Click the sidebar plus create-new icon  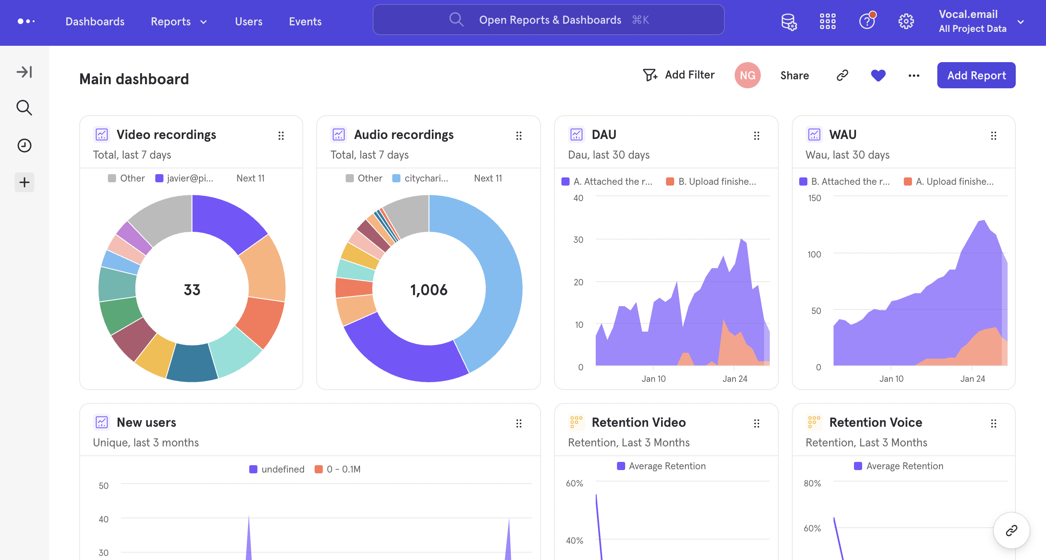(x=25, y=182)
